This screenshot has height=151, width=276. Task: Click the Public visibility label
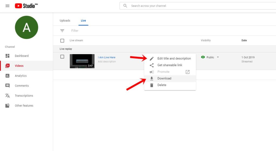point(210,57)
